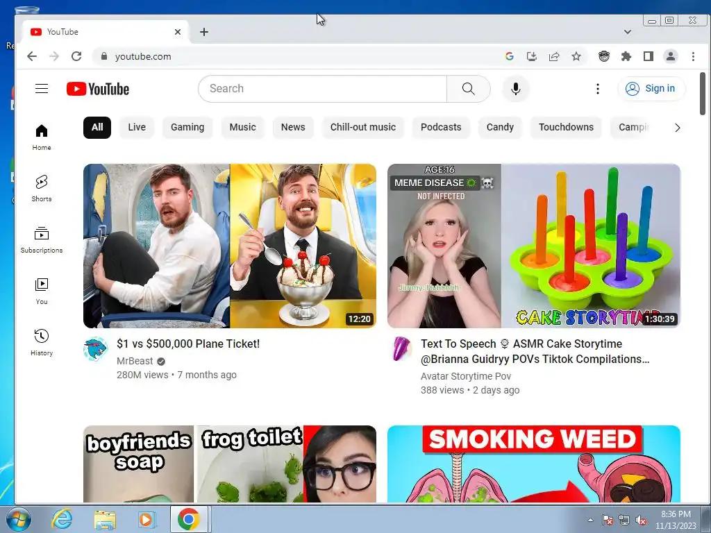Select the Chill-out music chip
Viewport: 711px width, 533px height.
(362, 128)
